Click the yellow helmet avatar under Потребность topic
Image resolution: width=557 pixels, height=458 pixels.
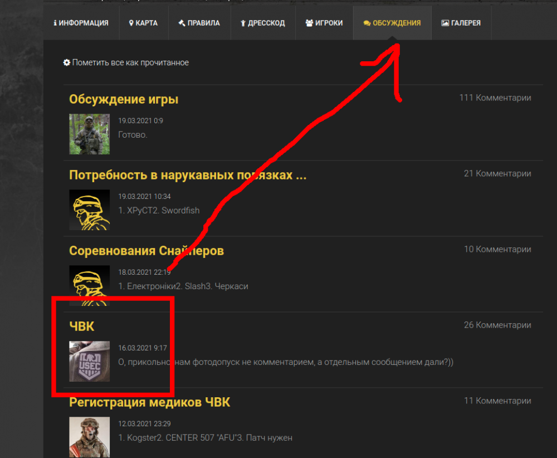[x=89, y=210]
